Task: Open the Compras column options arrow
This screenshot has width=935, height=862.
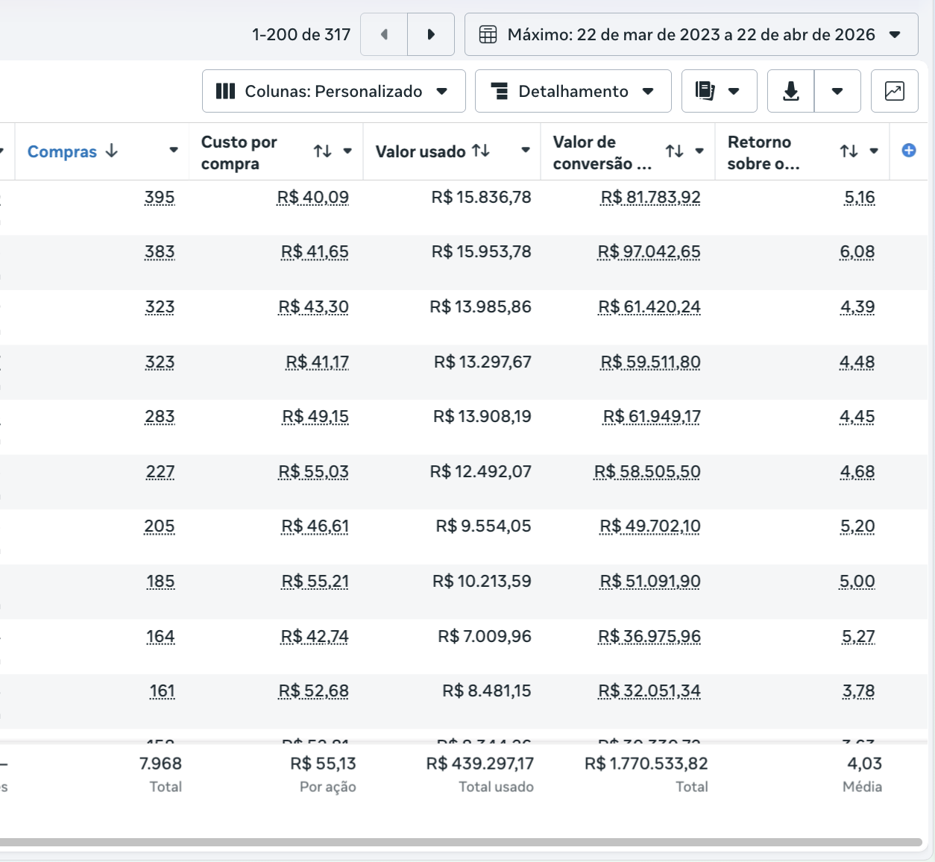Action: coord(174,151)
